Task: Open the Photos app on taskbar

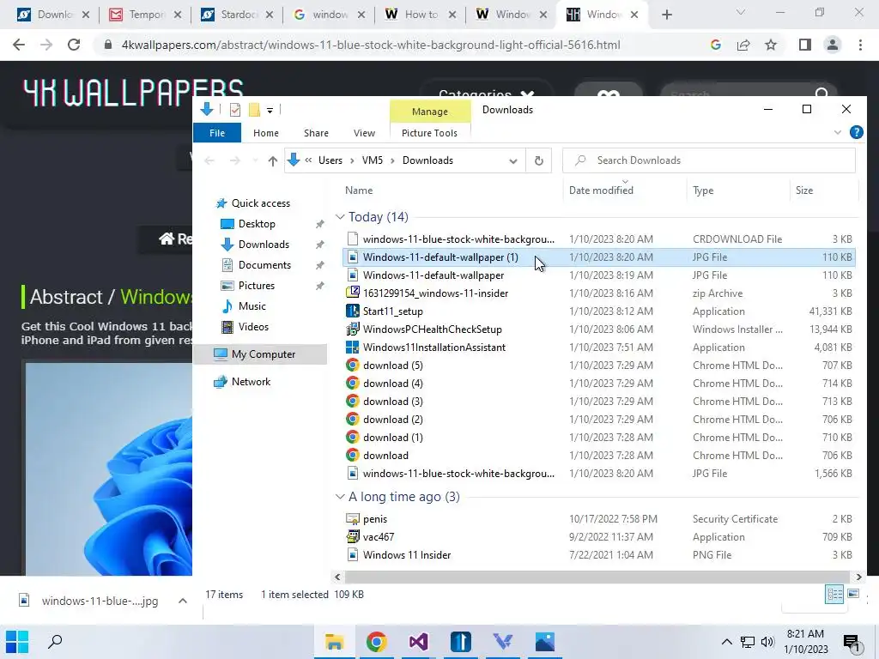Action: pos(544,642)
